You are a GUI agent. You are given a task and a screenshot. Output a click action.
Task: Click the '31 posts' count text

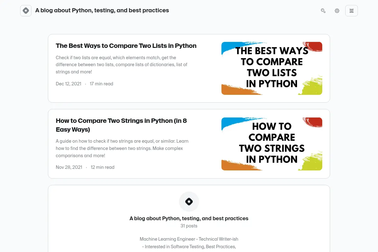coord(189,226)
